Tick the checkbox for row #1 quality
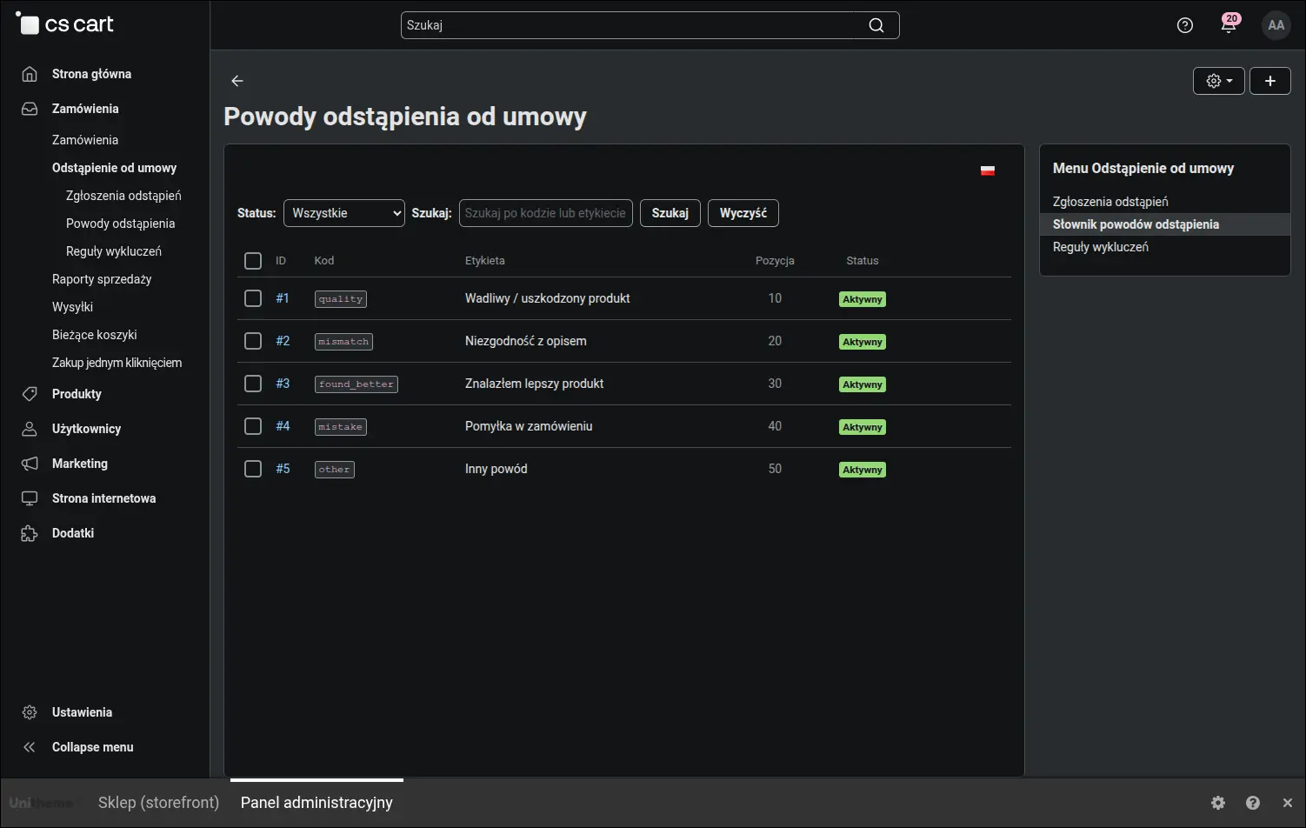1306x828 pixels. [x=253, y=298]
